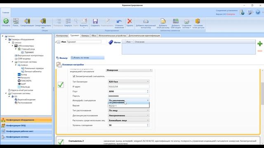This screenshot has width=264, height=148.
Task: Select Личные кабинеты tree item
Action: [x=33, y=72]
